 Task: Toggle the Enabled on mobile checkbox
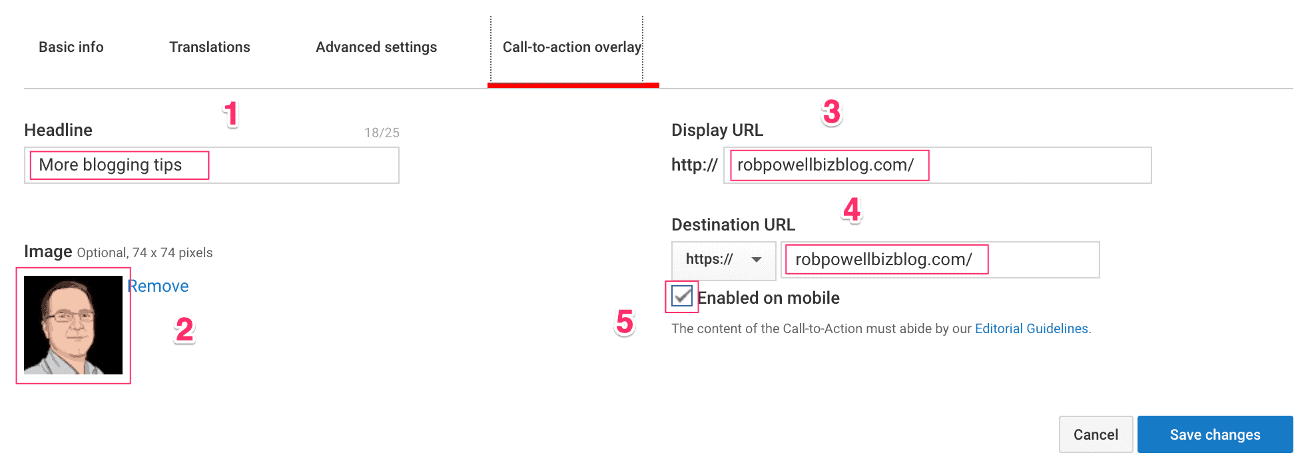[x=683, y=298]
